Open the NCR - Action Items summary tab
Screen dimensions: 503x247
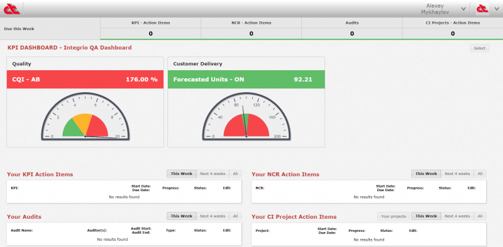coord(251,28)
